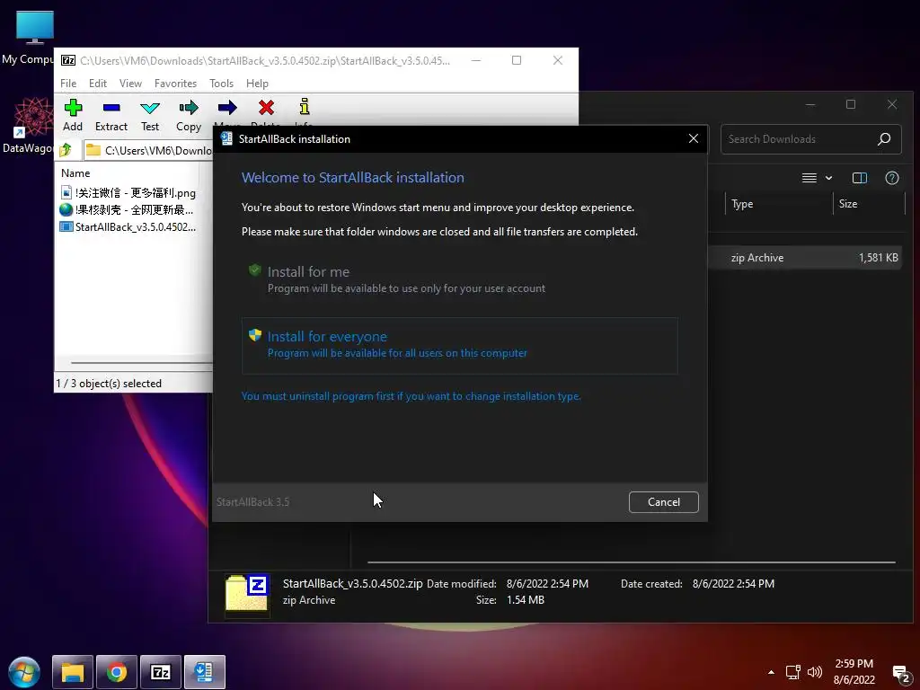920x690 pixels.
Task: Click the Explorer horizontal scrollbar
Action: tap(632, 562)
